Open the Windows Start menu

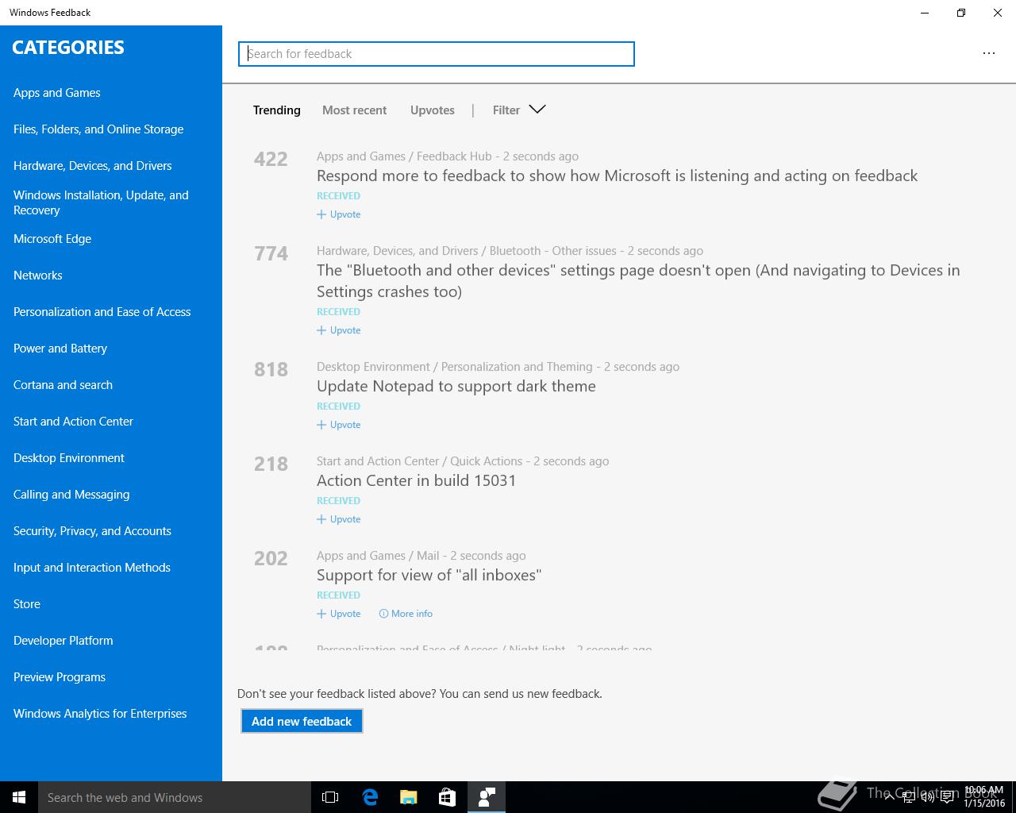(19, 797)
